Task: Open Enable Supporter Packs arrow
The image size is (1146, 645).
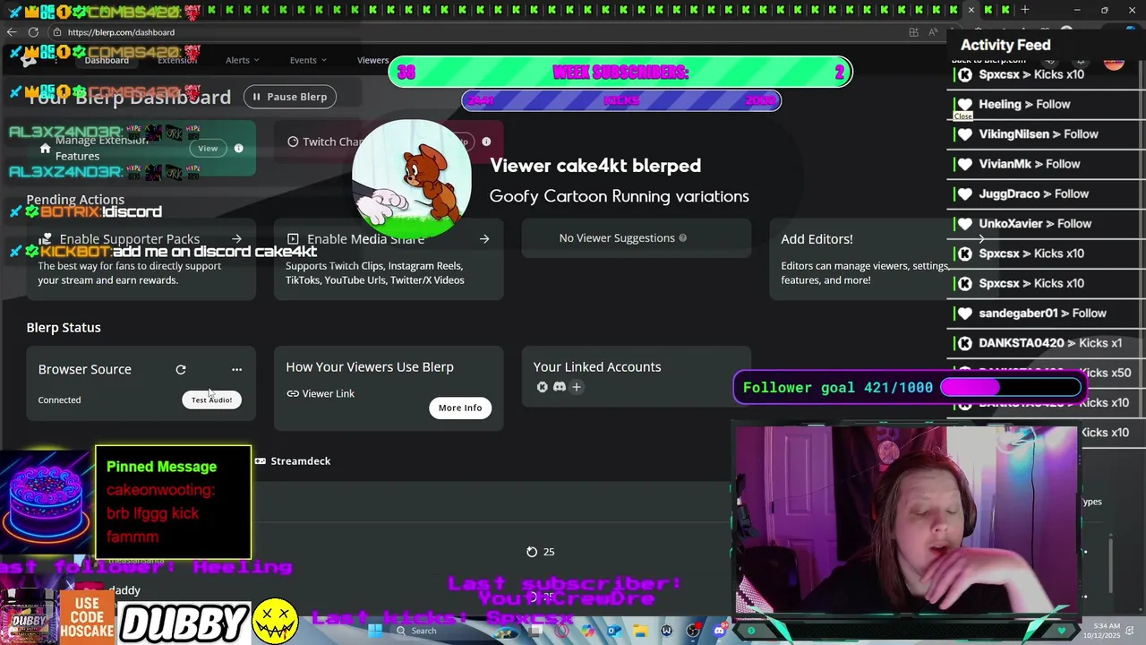Action: coord(236,239)
